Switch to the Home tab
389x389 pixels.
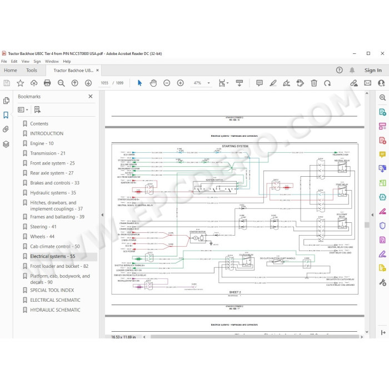pos(11,70)
